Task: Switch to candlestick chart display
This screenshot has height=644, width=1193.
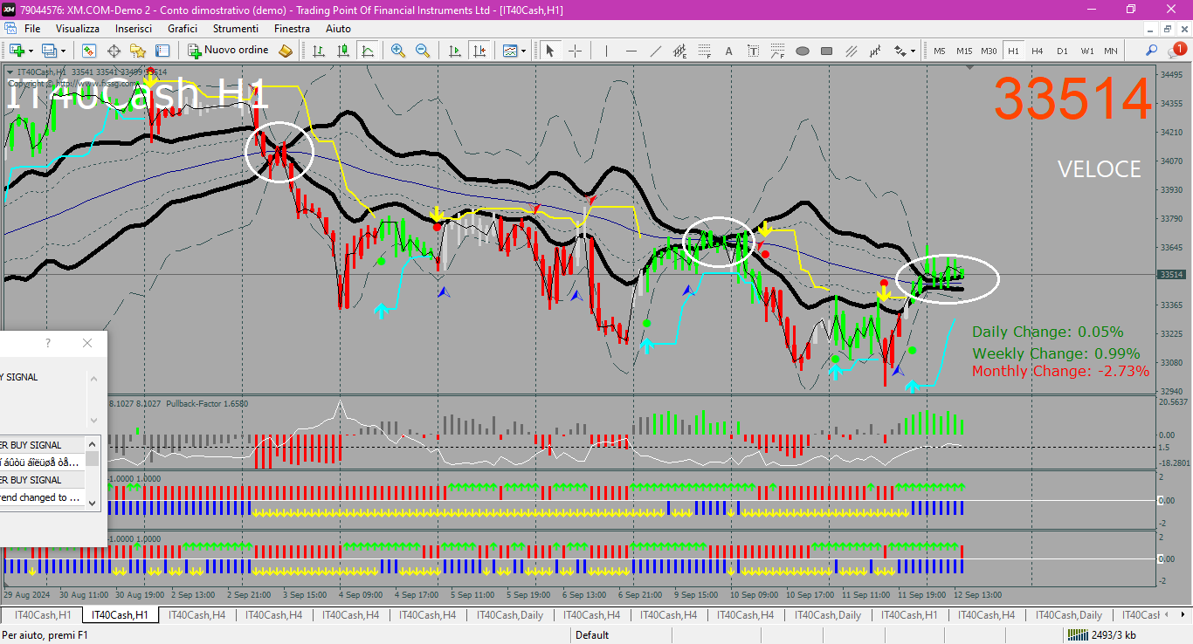Action: click(x=342, y=51)
